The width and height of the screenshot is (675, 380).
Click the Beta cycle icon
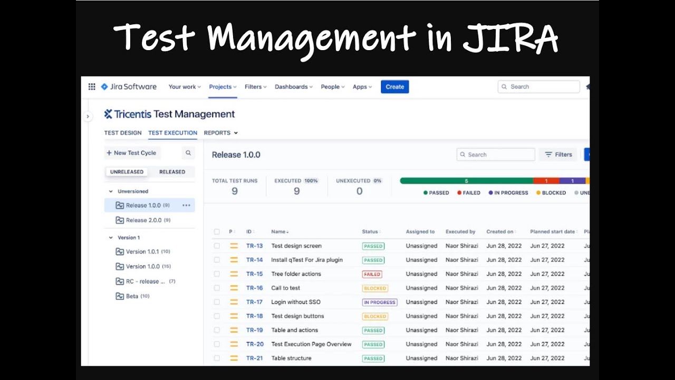[120, 296]
